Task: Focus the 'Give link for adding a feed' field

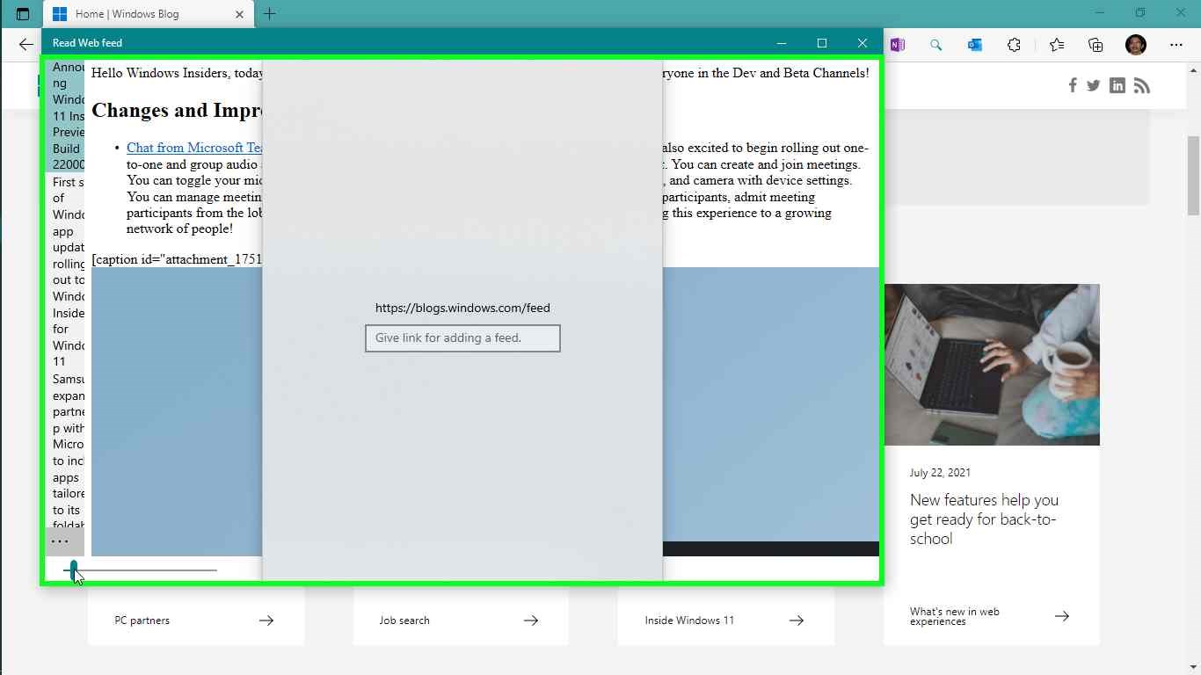Action: point(462,338)
